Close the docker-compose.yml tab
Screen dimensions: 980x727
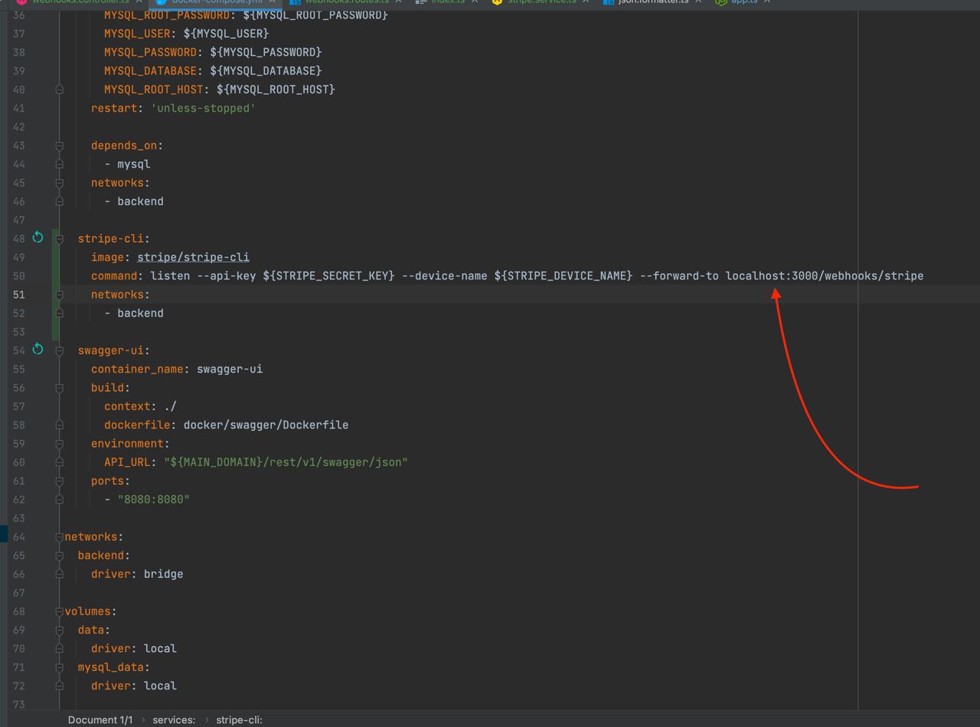(x=272, y=2)
